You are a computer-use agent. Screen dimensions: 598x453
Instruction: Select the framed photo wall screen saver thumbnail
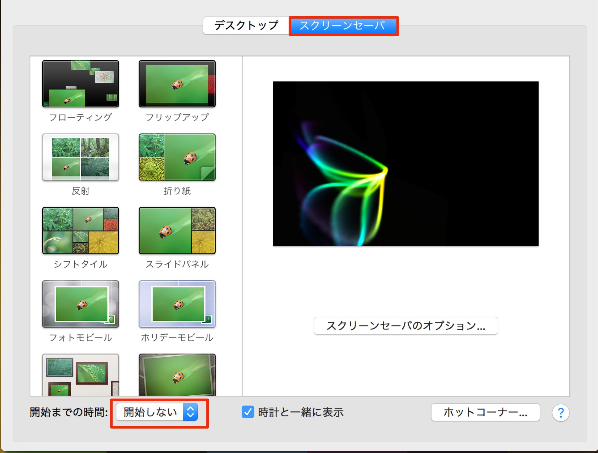coord(81,375)
